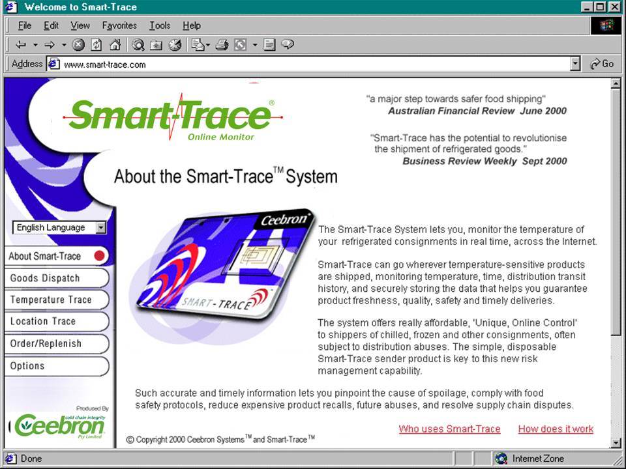Print the page with the printer icon

(x=222, y=45)
